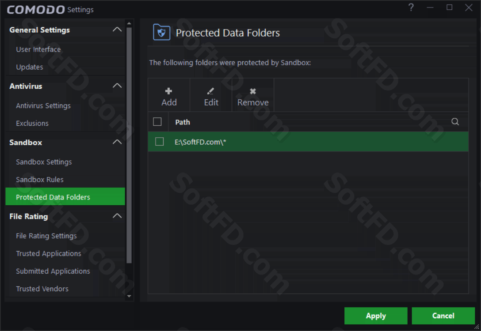Image resolution: width=481 pixels, height=331 pixels.
Task: Select the E:\SoftFD.com\* path entry
Action: pyautogui.click(x=308, y=142)
